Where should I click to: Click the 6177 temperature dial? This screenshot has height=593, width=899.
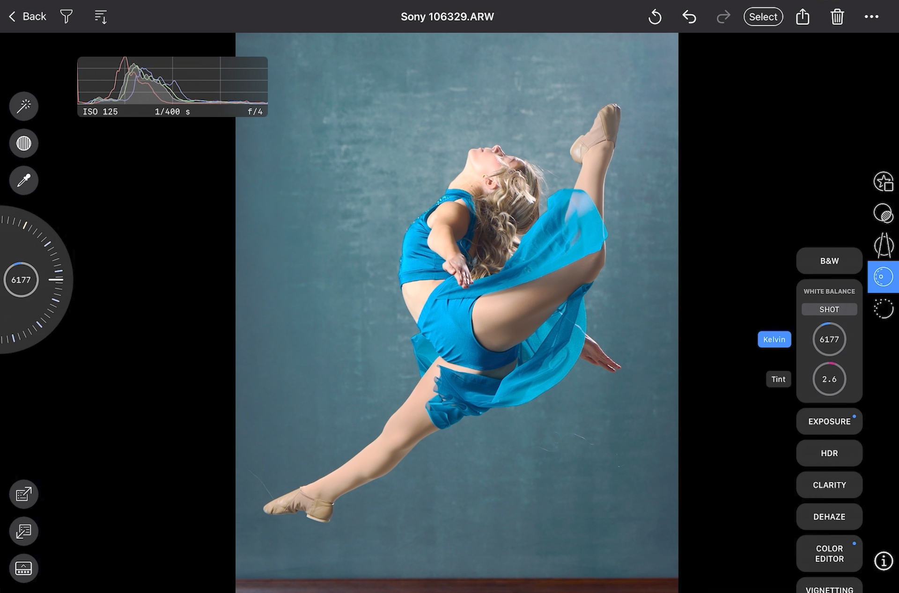click(x=829, y=339)
